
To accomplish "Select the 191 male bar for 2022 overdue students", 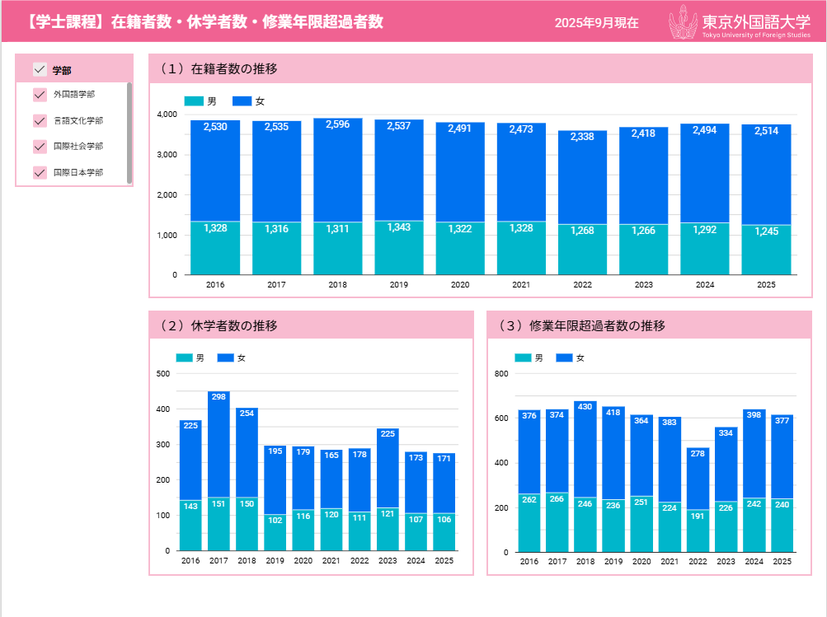I will coord(698,531).
